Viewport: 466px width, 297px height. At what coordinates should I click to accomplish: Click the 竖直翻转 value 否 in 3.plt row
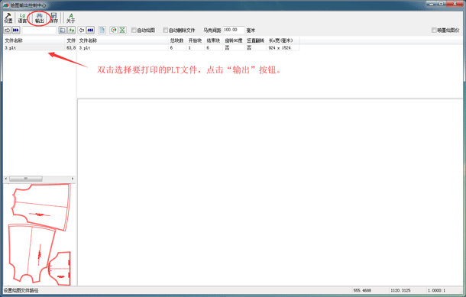tap(249, 48)
